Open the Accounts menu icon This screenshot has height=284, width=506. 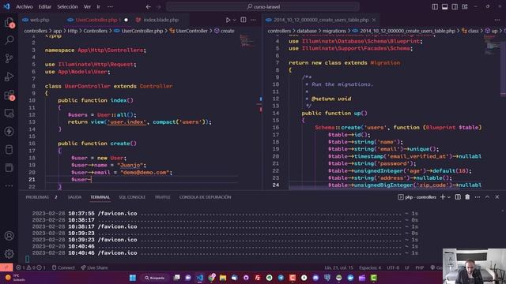point(9,236)
